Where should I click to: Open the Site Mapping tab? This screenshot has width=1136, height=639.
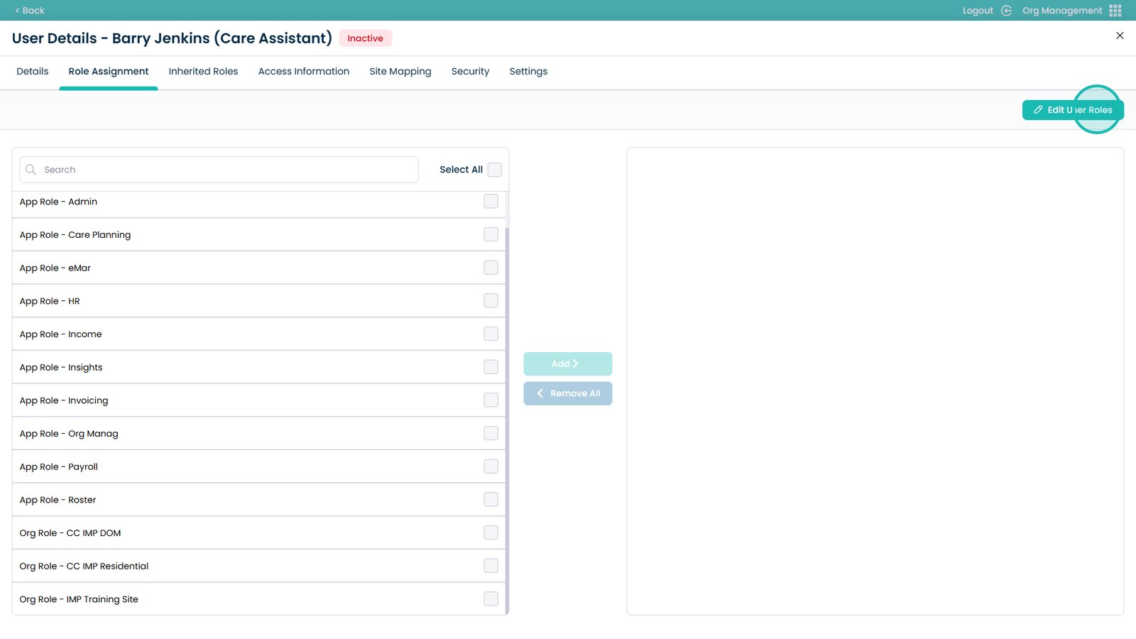tap(400, 72)
